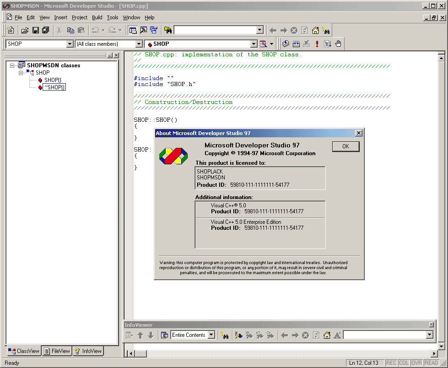448x368 pixels.
Task: Close the InfoViewer panel
Action: pos(432,325)
